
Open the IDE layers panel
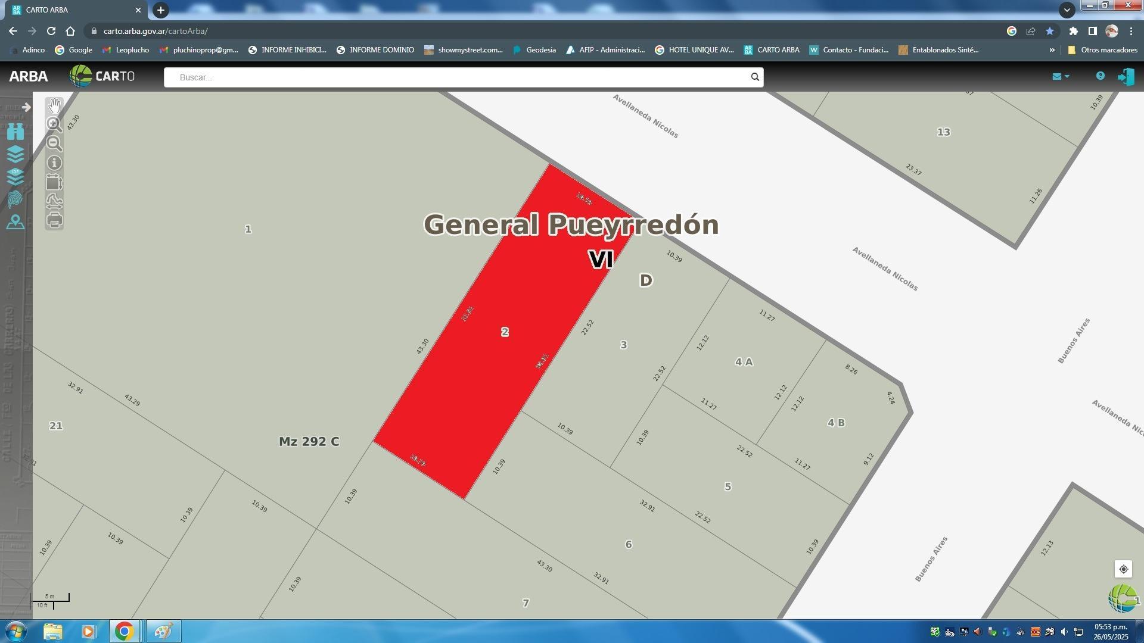15,176
